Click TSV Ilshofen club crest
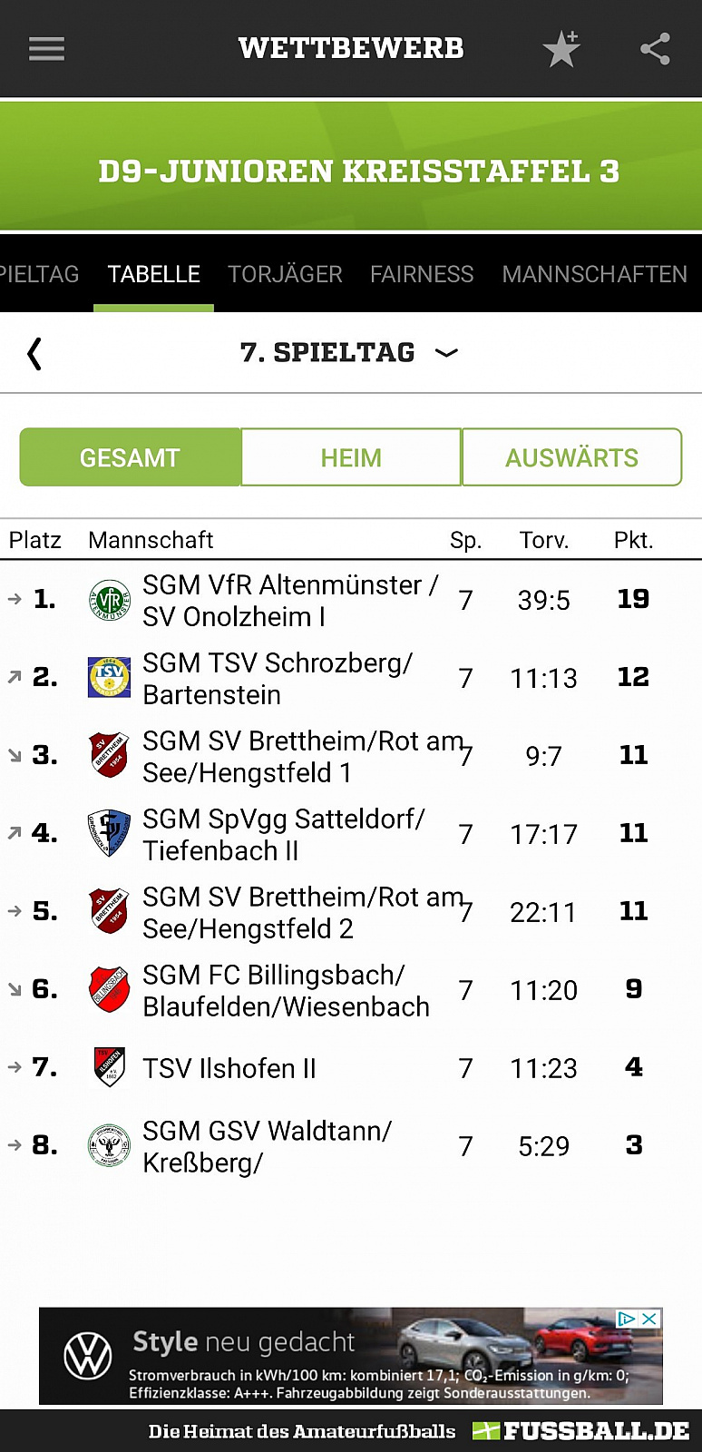The width and height of the screenshot is (702, 1452). click(109, 1068)
